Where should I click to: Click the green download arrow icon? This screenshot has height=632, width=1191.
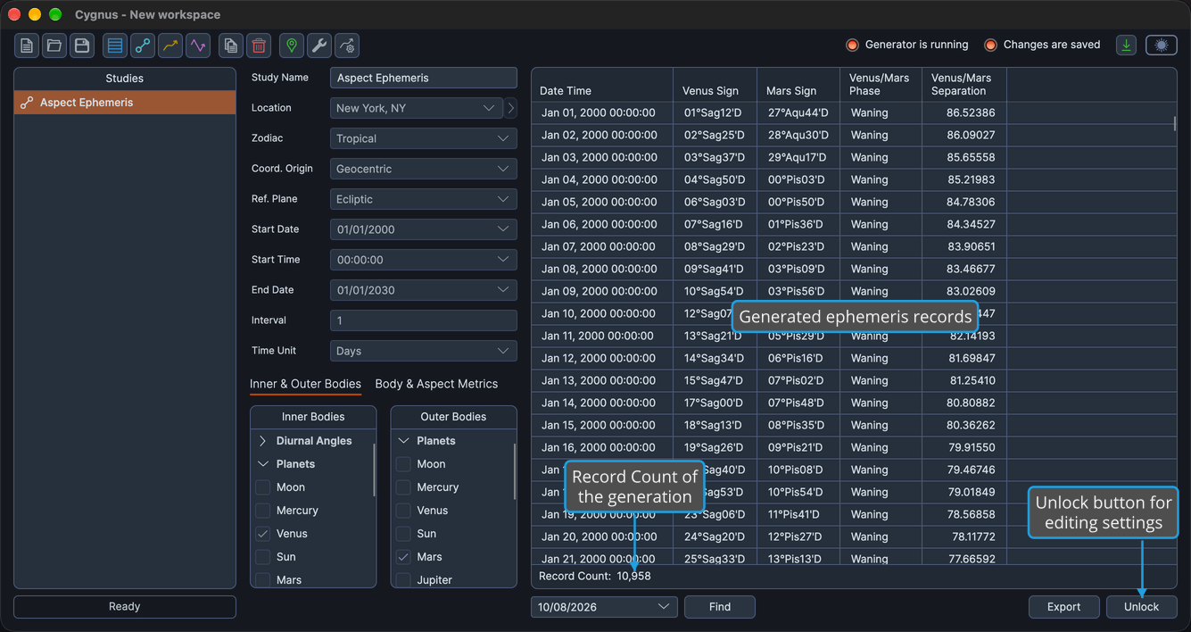point(1127,45)
